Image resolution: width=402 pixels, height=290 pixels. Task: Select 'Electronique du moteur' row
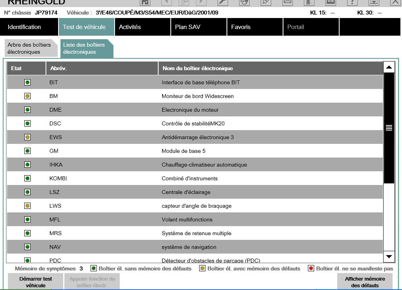(195, 110)
